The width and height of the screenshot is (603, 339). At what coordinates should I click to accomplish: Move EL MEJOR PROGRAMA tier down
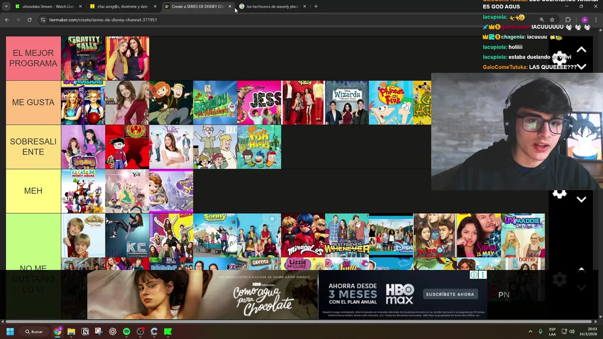(x=581, y=67)
